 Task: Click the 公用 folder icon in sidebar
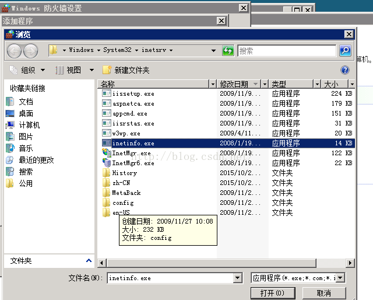click(x=10, y=183)
